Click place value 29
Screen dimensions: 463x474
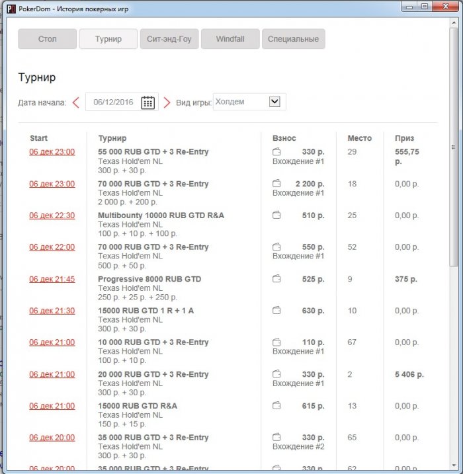point(352,152)
